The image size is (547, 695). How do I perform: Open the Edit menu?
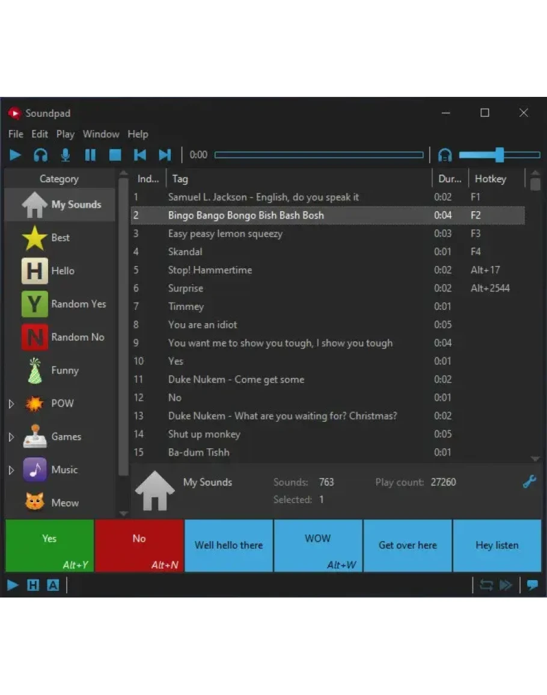[40, 134]
